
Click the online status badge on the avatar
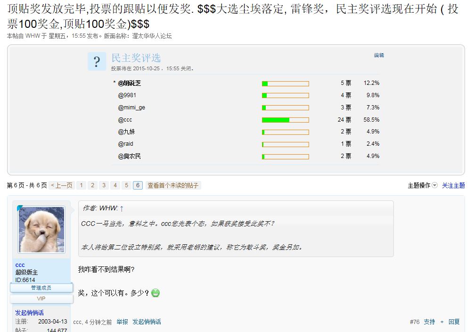[x=20, y=208]
